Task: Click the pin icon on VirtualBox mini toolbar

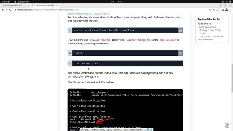Action: 82,130
